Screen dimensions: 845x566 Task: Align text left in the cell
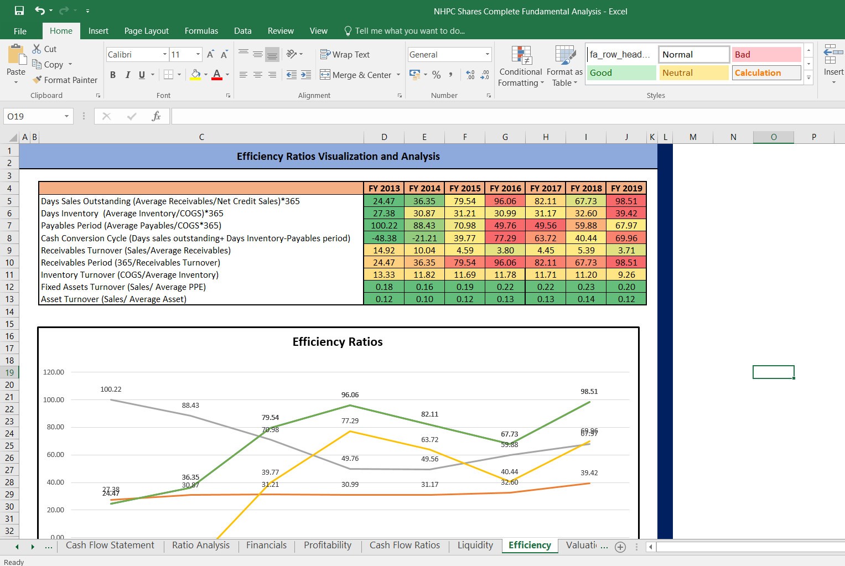[243, 75]
